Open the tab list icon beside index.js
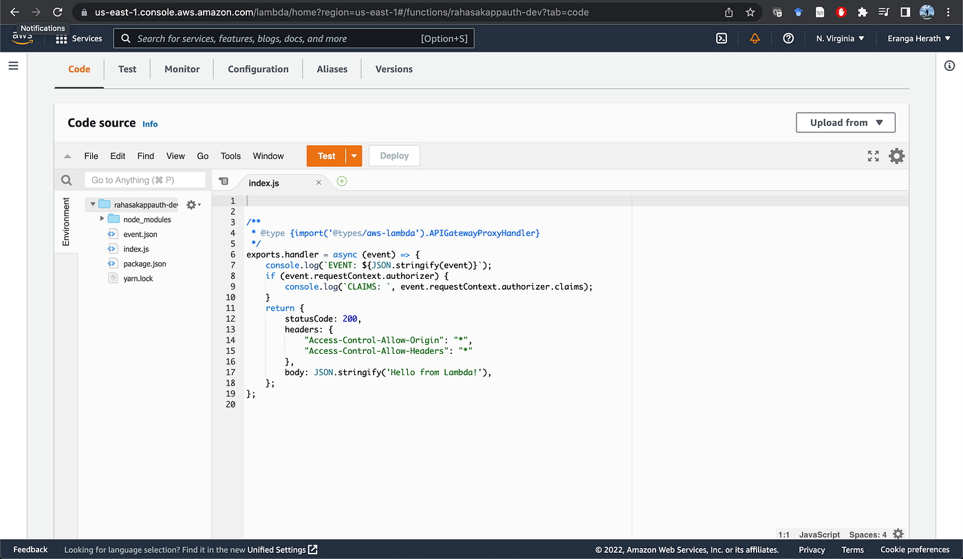Image resolution: width=963 pixels, height=559 pixels. 223,181
